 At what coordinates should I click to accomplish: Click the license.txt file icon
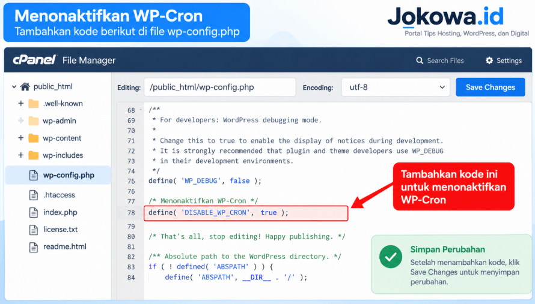pyautogui.click(x=34, y=230)
